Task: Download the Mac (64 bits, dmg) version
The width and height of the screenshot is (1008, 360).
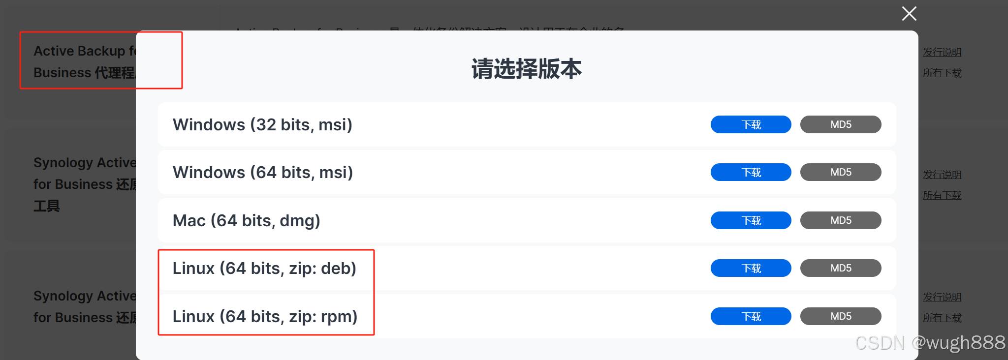Action: click(x=750, y=220)
